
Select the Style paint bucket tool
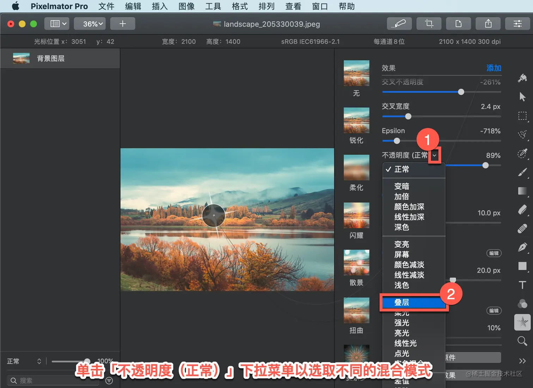click(522, 78)
